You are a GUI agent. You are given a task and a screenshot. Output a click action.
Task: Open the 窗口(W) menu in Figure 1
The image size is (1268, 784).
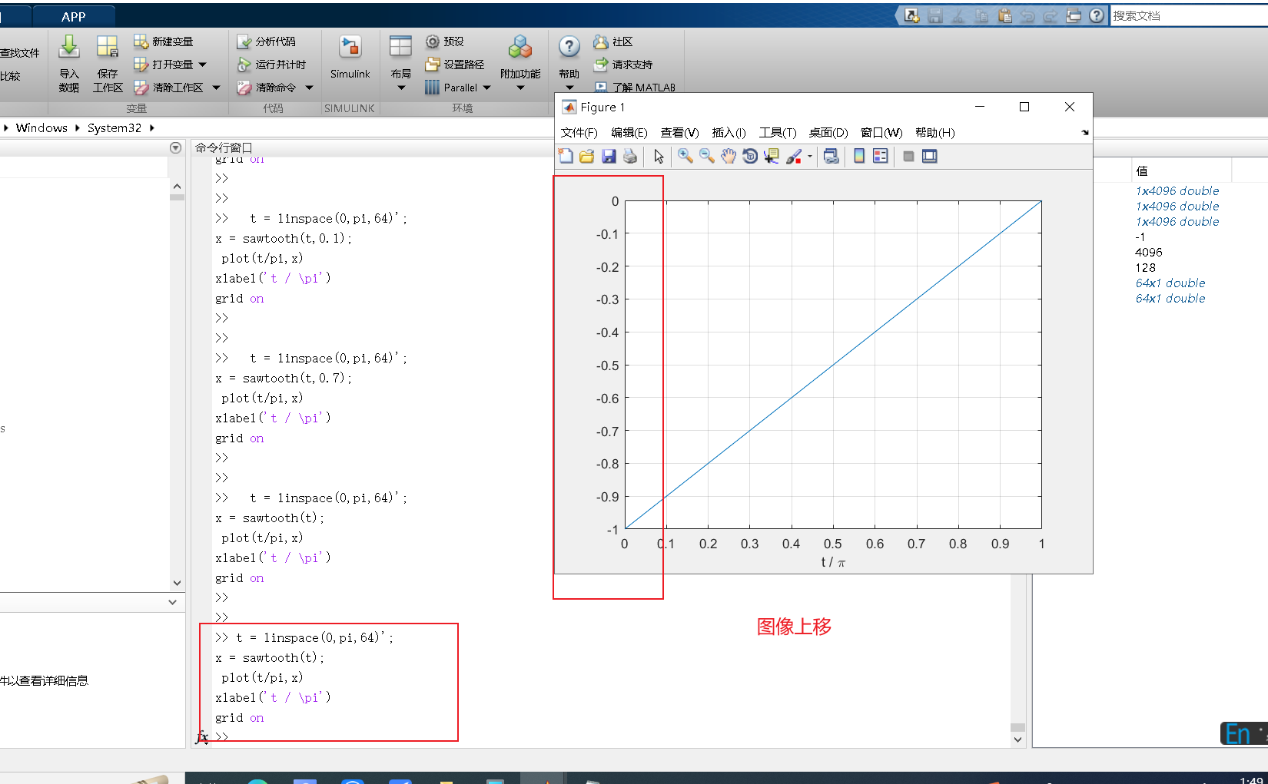[x=881, y=133]
